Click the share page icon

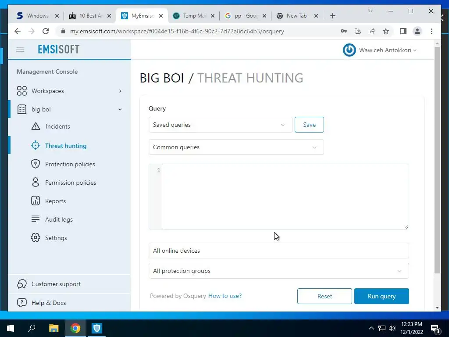click(x=372, y=31)
